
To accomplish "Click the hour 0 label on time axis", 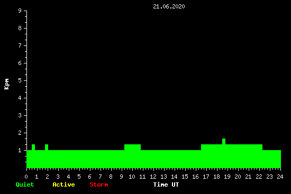I will (26, 177).
